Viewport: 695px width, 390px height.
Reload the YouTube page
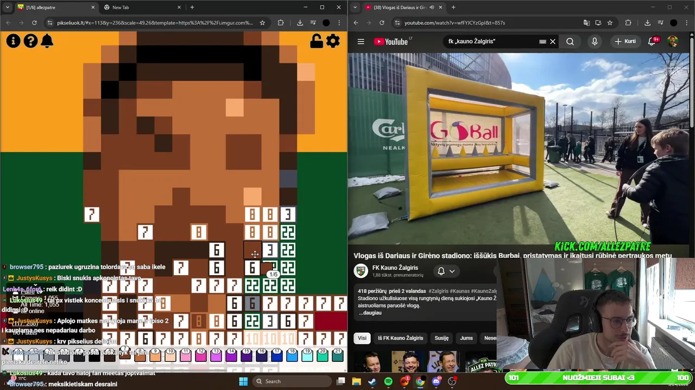pyautogui.click(x=382, y=23)
